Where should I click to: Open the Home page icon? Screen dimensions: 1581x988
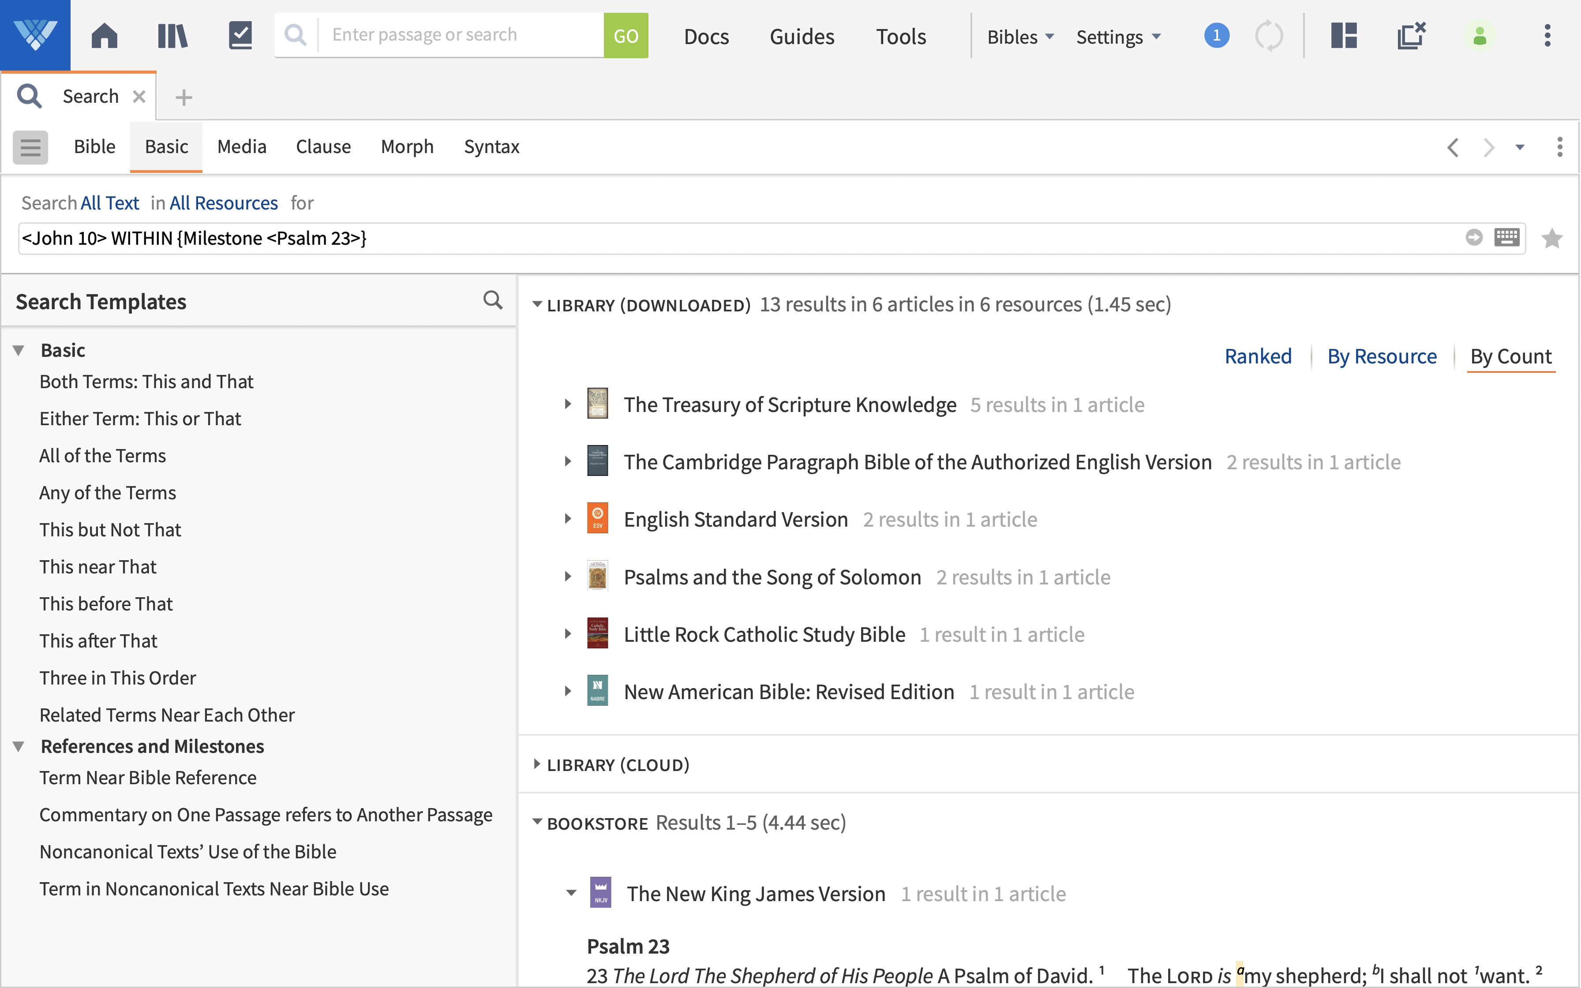coord(105,35)
